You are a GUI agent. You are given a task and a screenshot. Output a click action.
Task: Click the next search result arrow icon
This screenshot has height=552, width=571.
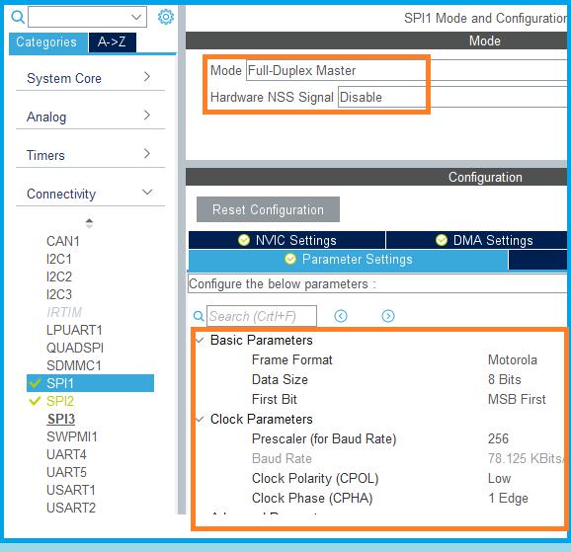[388, 316]
